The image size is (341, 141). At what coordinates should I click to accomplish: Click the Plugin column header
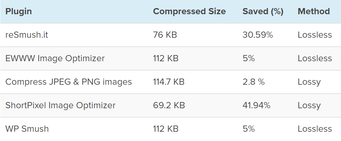point(19,12)
